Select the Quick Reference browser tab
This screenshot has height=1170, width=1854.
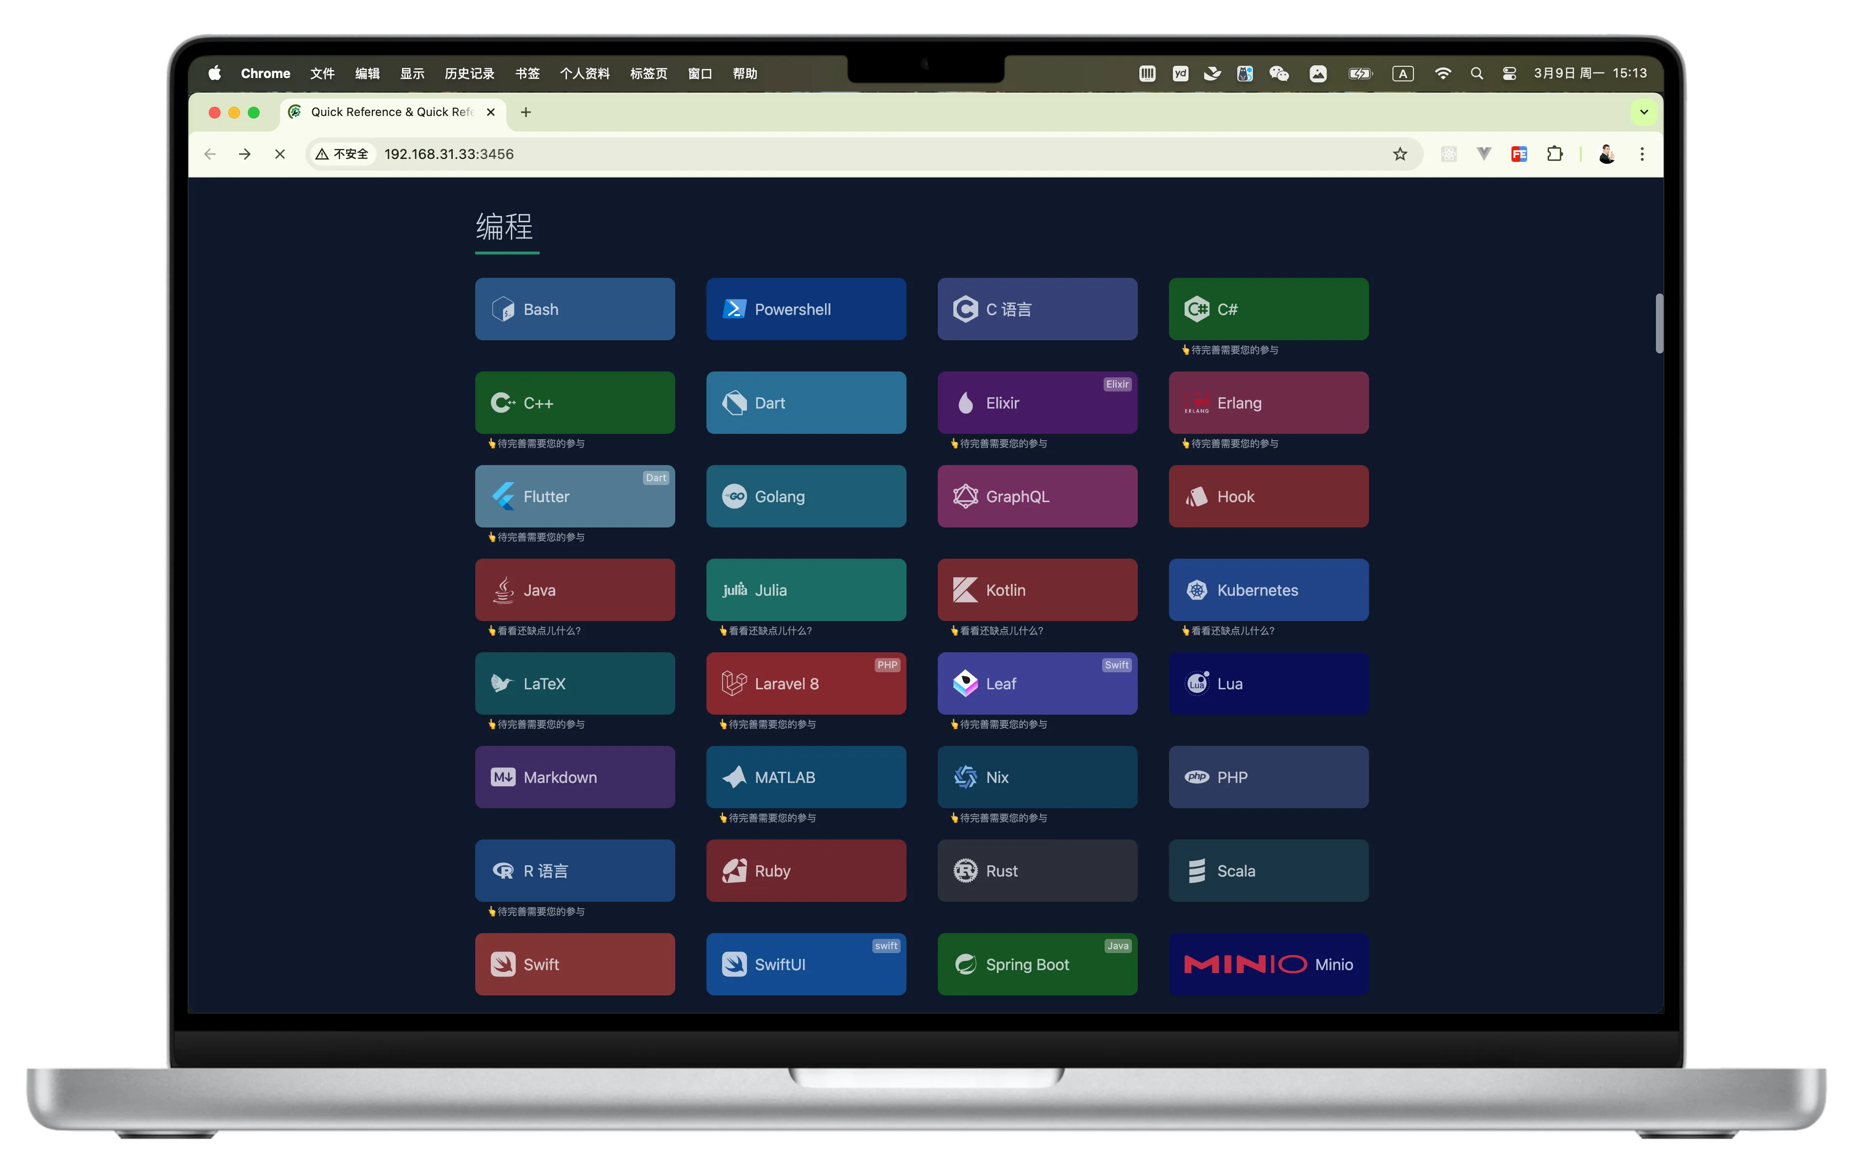click(393, 112)
